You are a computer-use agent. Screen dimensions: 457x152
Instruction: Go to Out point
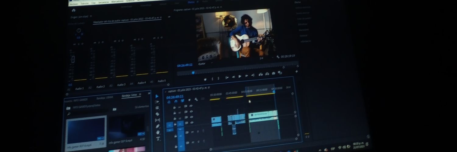[x=253, y=75]
